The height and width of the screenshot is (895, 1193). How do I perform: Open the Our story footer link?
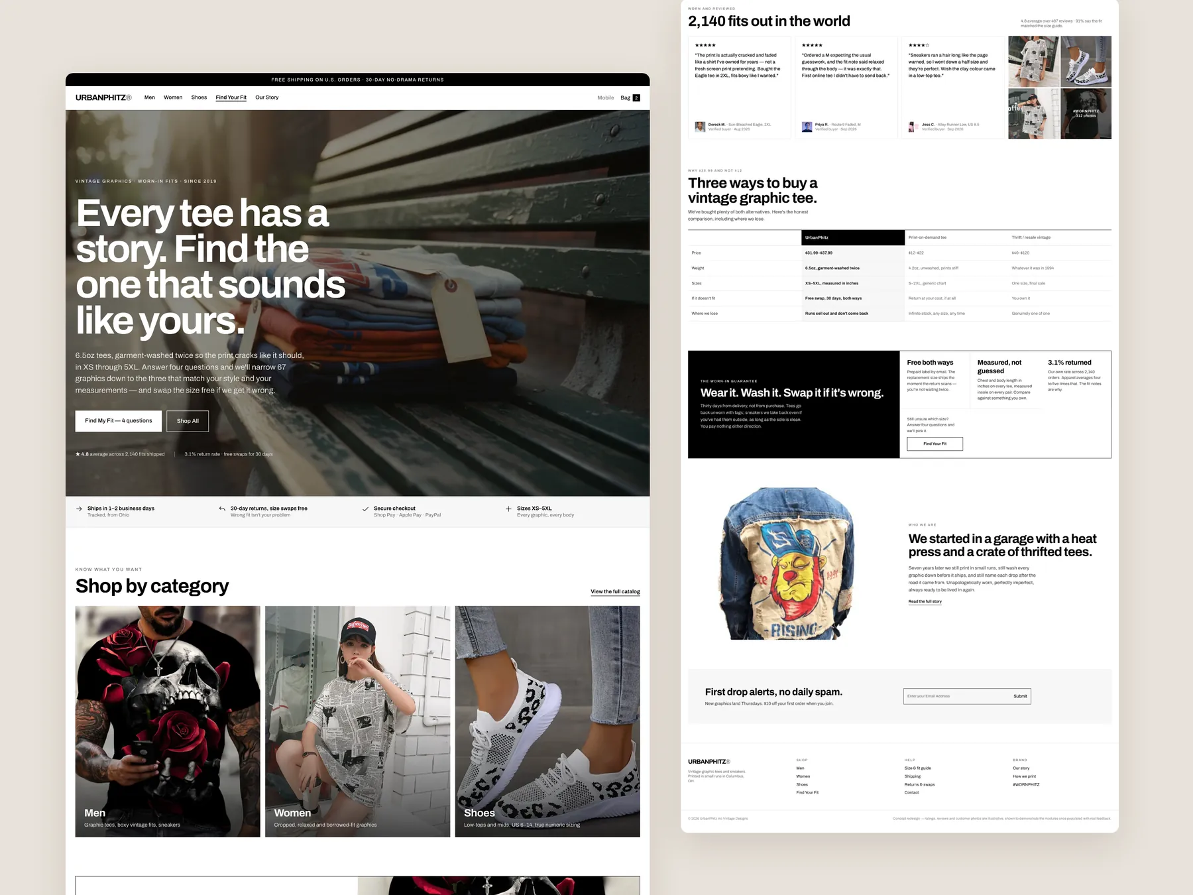[1021, 768]
